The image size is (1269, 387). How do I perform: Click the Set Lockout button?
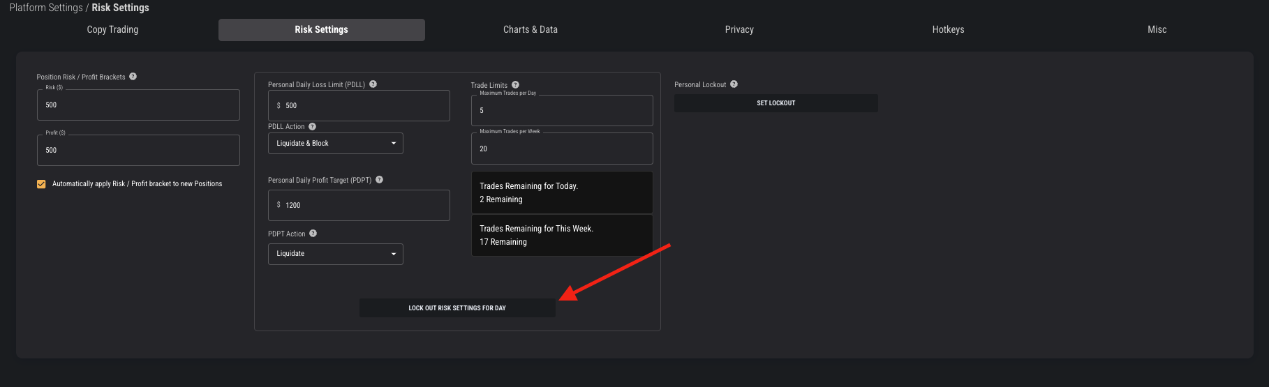[775, 103]
